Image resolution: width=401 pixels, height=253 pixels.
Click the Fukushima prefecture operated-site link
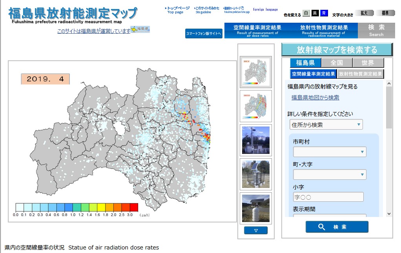click(94, 31)
